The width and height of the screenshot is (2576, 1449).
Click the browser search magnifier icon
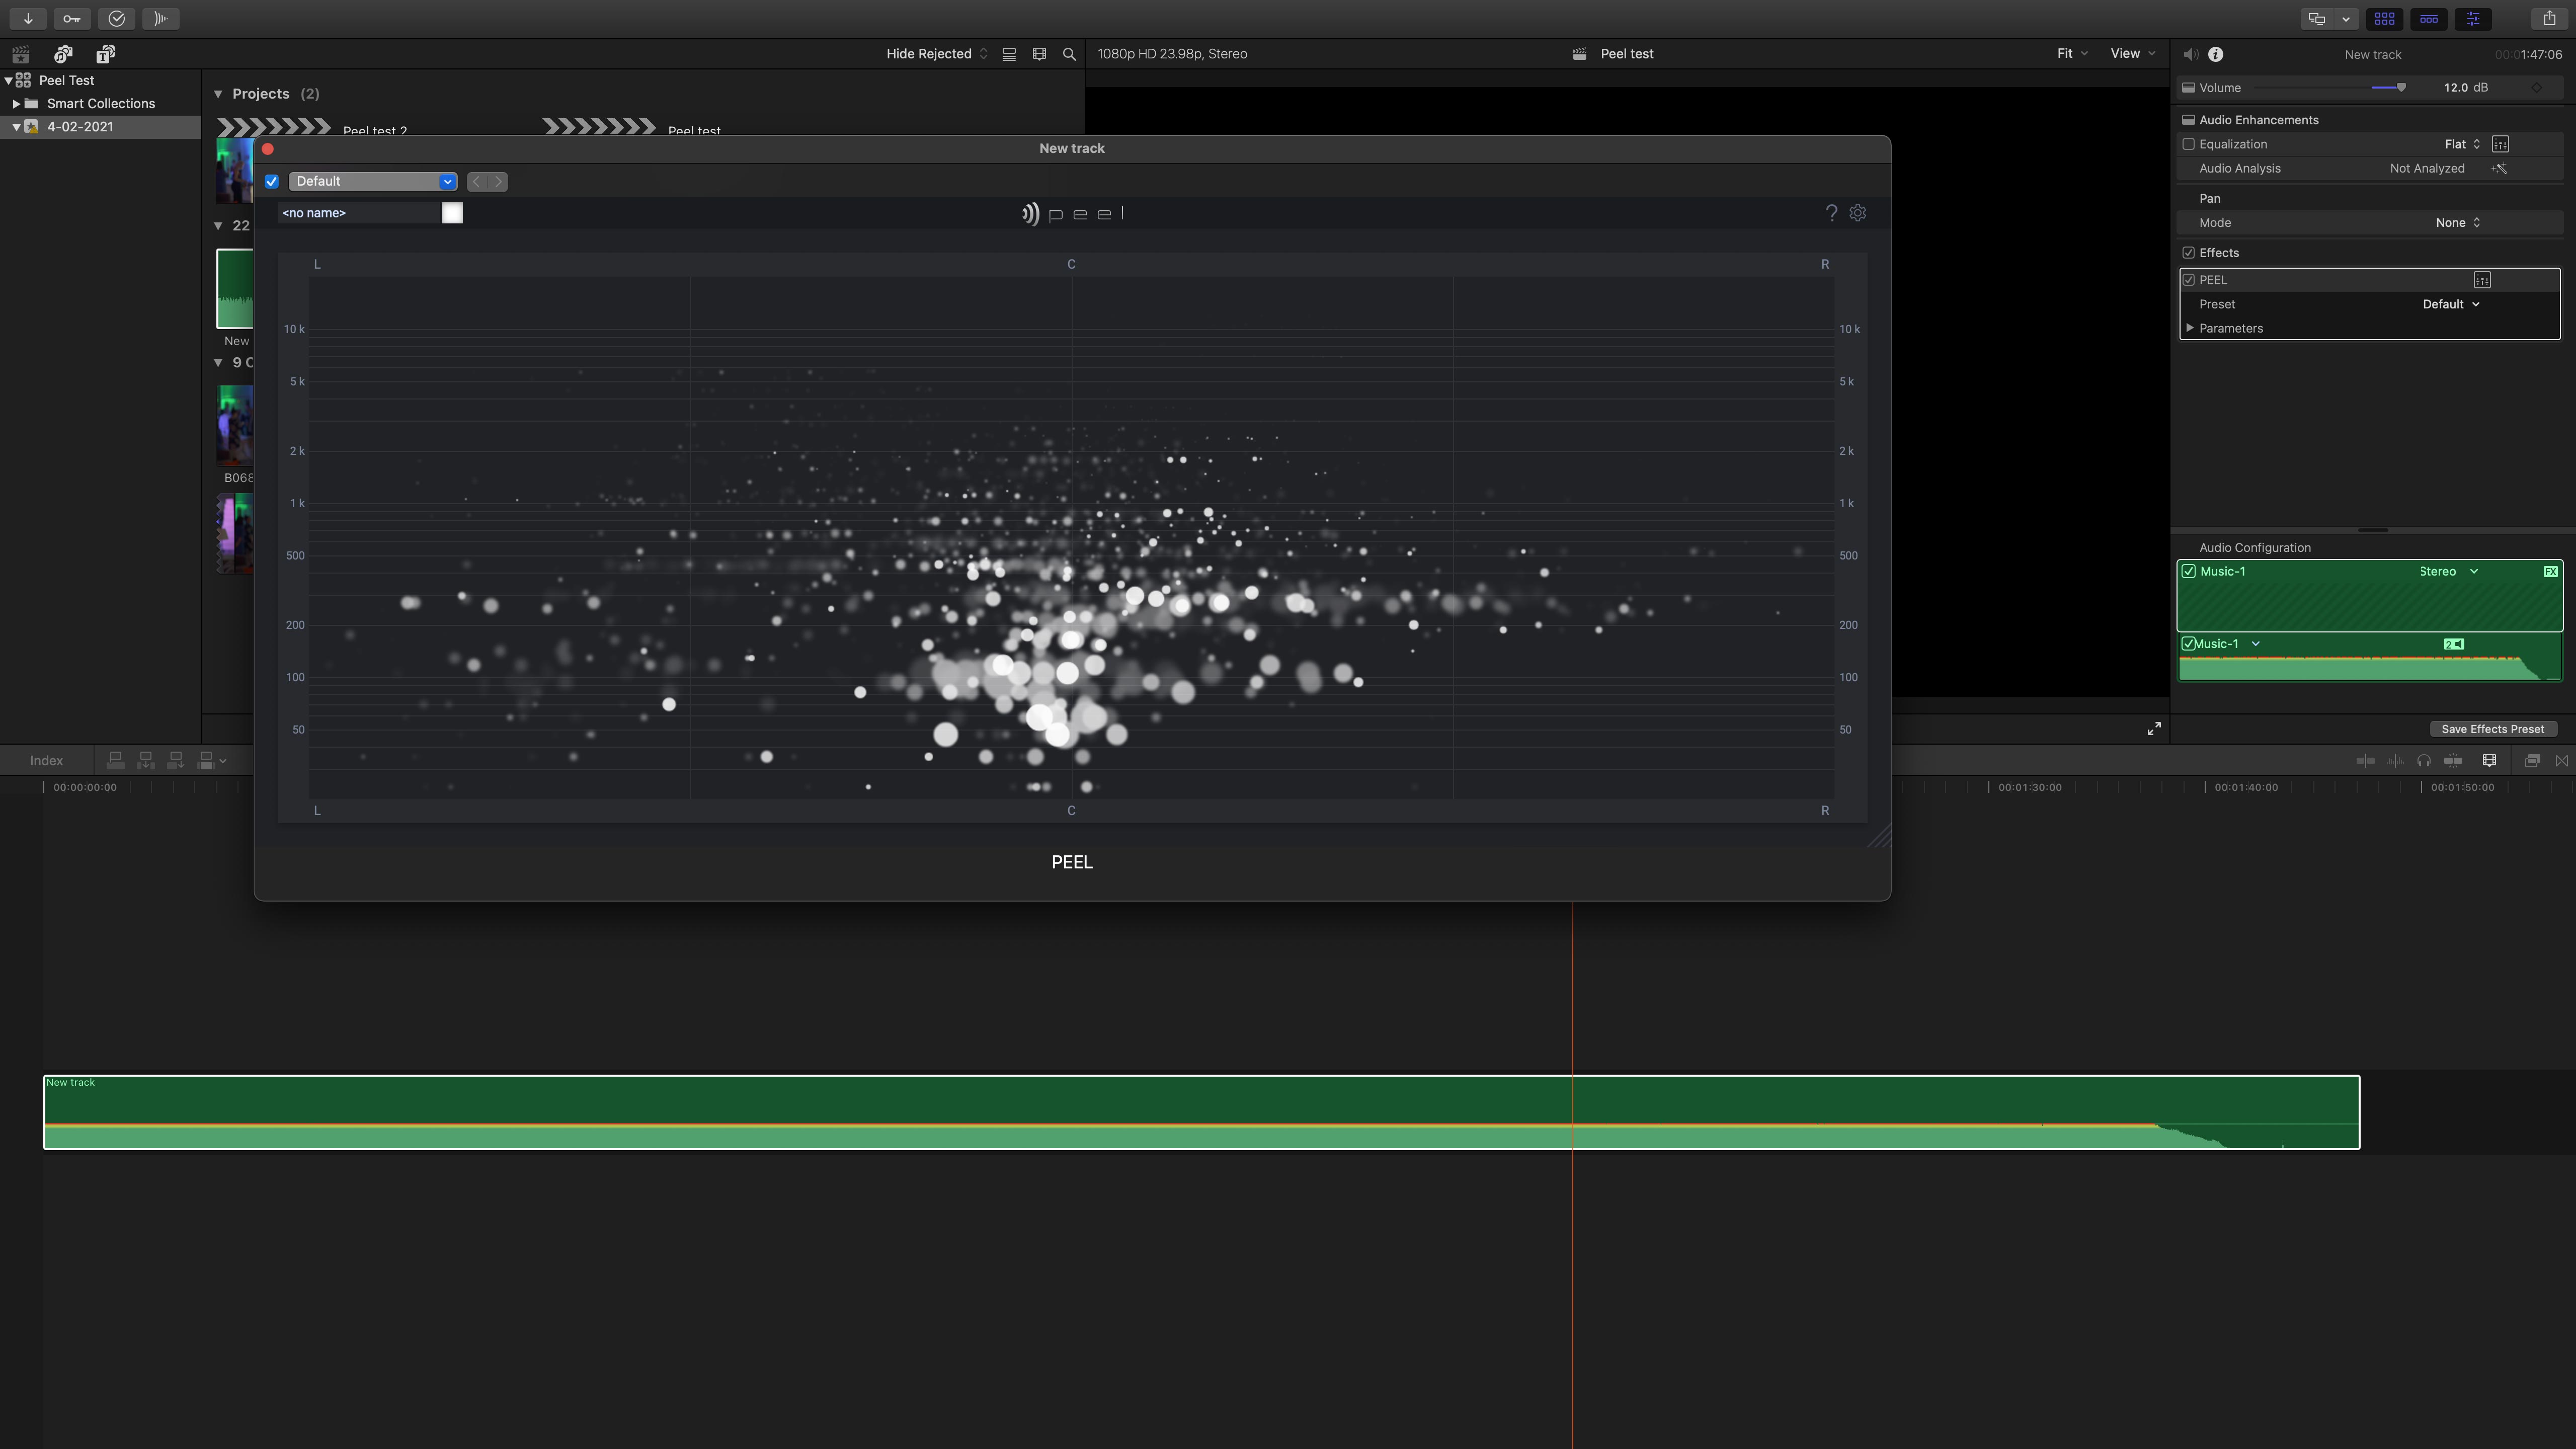[x=1069, y=54]
